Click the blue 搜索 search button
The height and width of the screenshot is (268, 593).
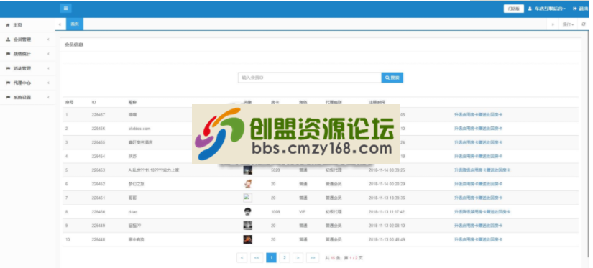tap(392, 78)
